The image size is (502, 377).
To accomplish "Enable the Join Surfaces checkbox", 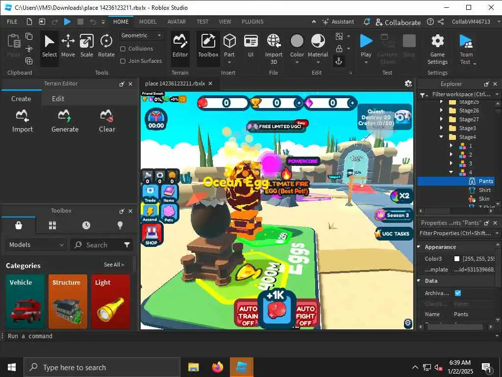I will (123, 61).
